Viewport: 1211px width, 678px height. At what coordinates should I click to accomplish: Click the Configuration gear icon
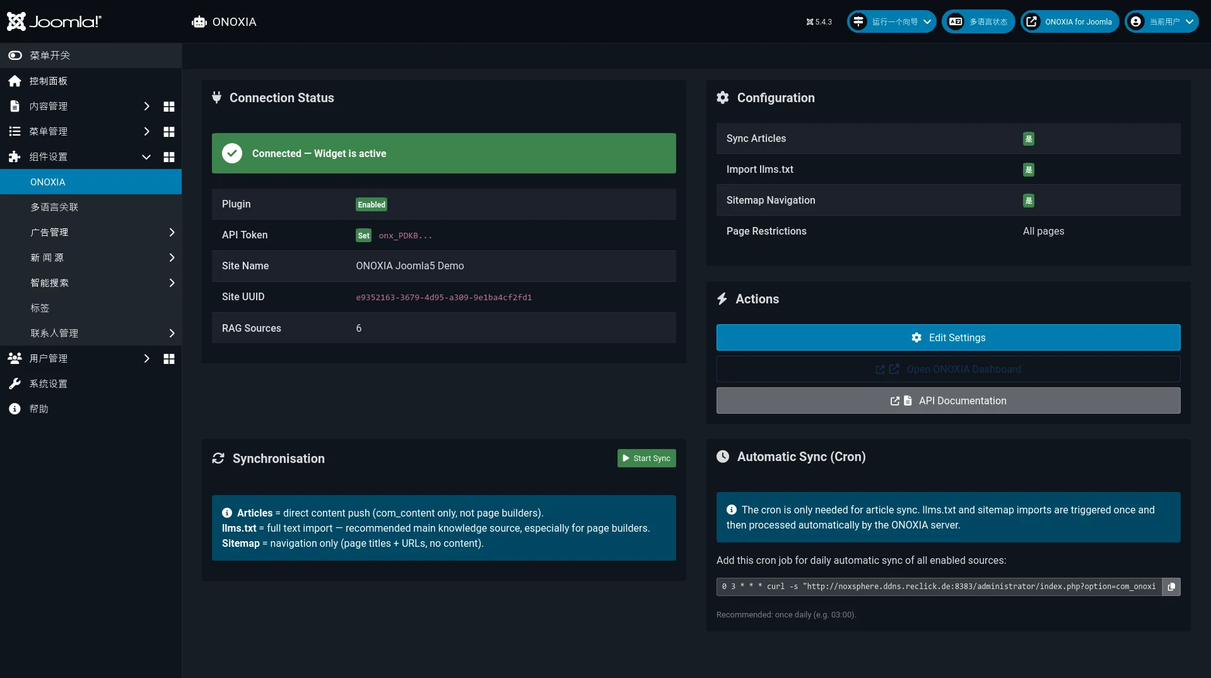(723, 97)
